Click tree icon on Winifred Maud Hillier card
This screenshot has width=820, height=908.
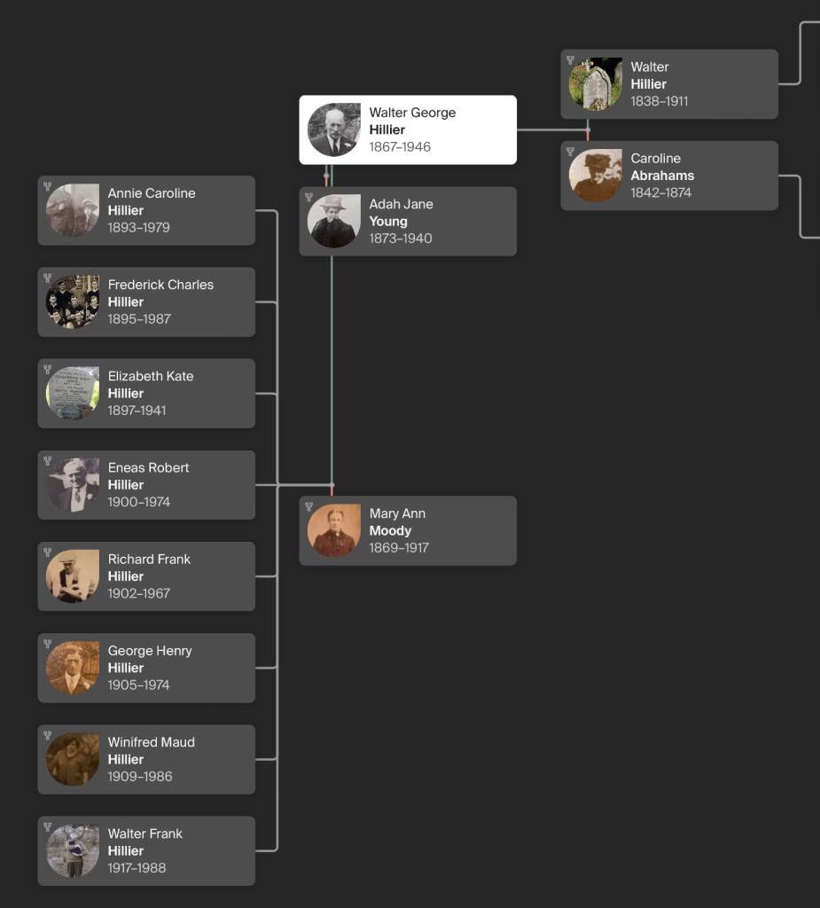(x=48, y=735)
